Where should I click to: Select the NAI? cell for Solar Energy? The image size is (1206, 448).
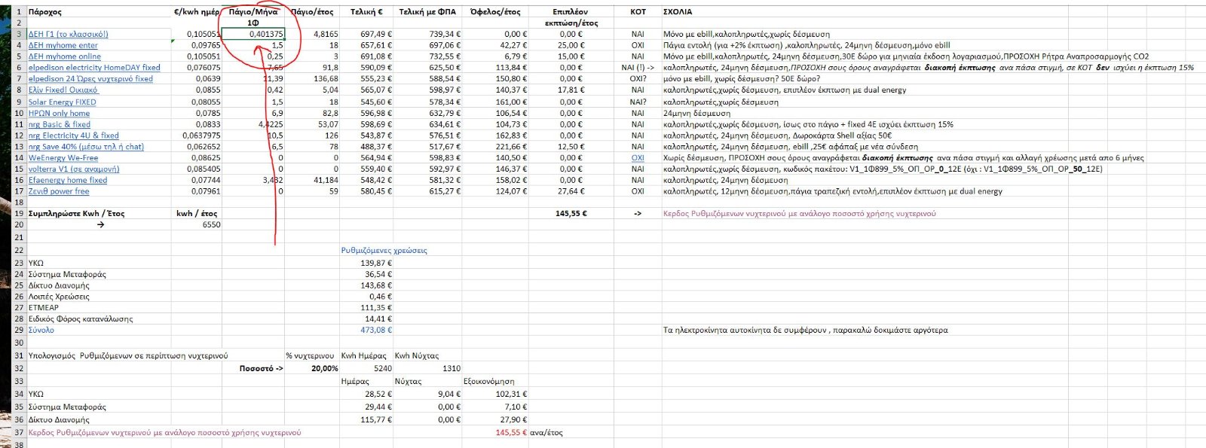coord(638,102)
